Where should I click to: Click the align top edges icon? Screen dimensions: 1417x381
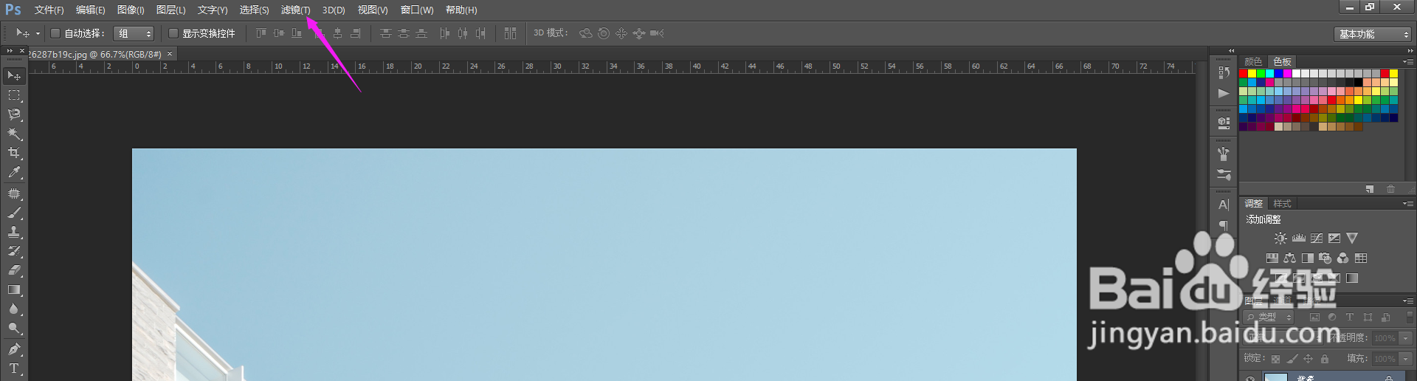[x=261, y=33]
